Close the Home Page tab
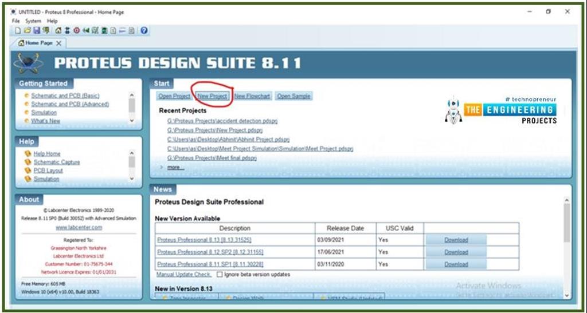 tap(59, 43)
